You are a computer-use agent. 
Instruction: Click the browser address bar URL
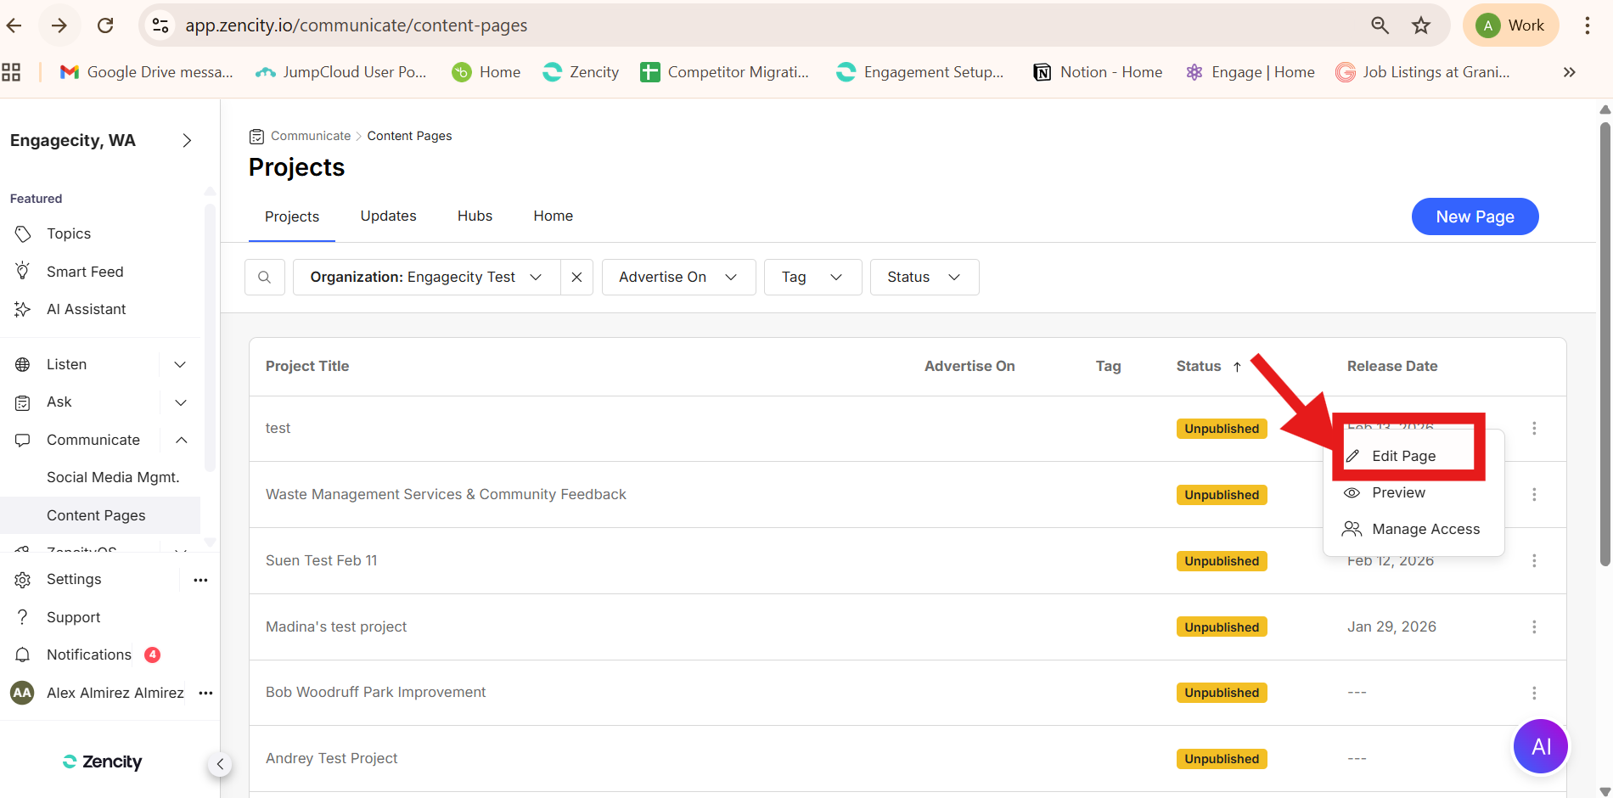(357, 25)
